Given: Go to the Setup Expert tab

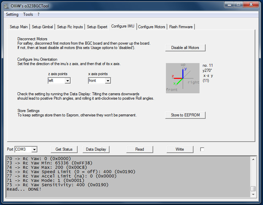Looking at the screenshot, I should point(97,27).
